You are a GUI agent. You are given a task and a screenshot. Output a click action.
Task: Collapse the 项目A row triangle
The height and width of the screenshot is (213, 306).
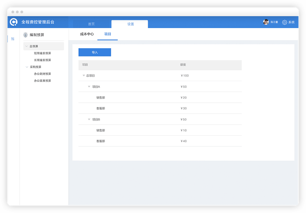(89, 87)
